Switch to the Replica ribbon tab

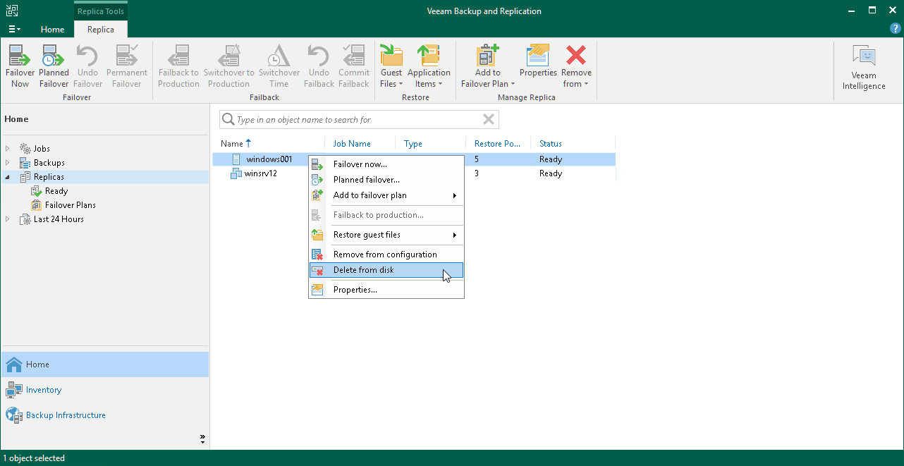click(101, 30)
